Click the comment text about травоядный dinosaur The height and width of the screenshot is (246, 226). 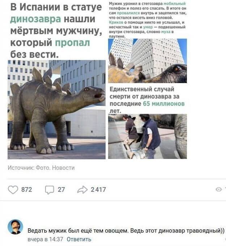coord(126,230)
